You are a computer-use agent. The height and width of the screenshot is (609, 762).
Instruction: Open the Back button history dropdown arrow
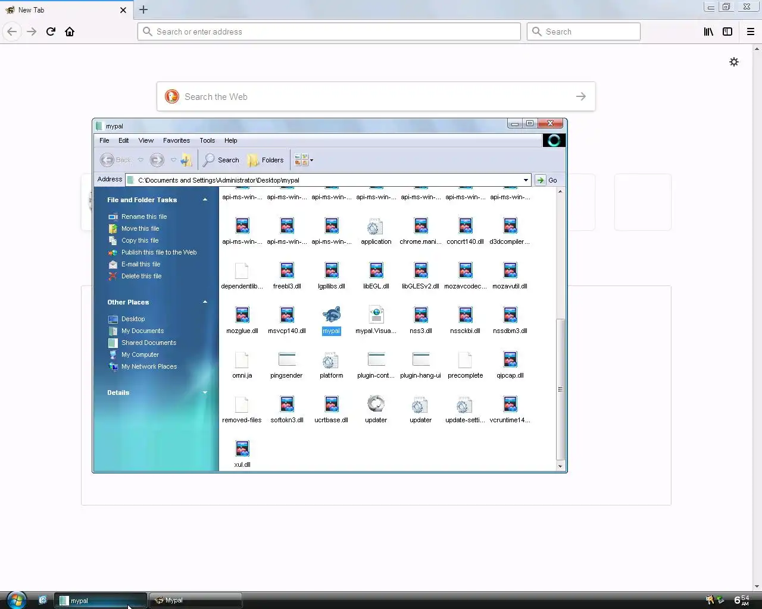(140, 160)
